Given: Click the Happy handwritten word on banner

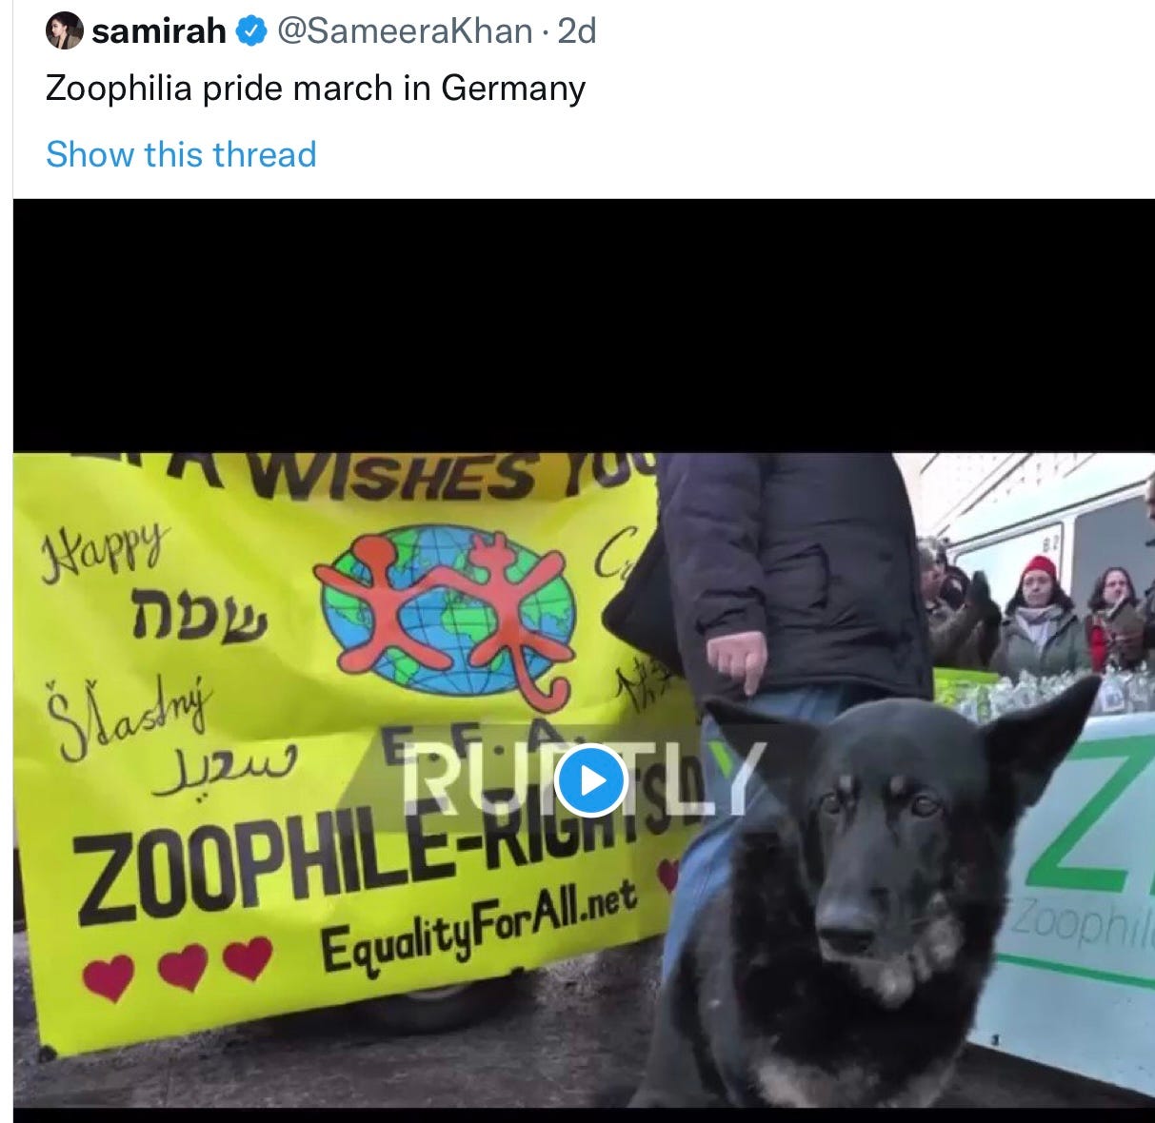Looking at the screenshot, I should pyautogui.click(x=105, y=544).
